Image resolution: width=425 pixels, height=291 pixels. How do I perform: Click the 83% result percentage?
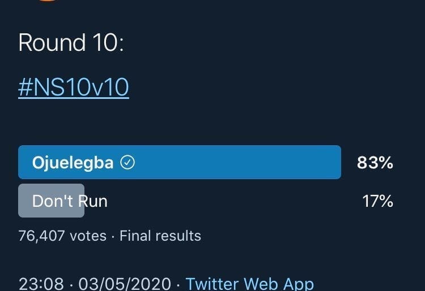[375, 163]
